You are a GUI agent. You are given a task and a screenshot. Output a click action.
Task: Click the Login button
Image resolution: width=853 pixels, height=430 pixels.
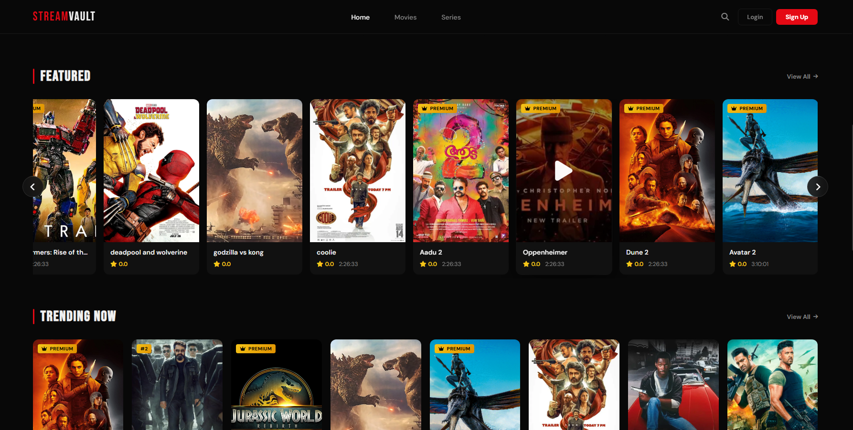755,17
